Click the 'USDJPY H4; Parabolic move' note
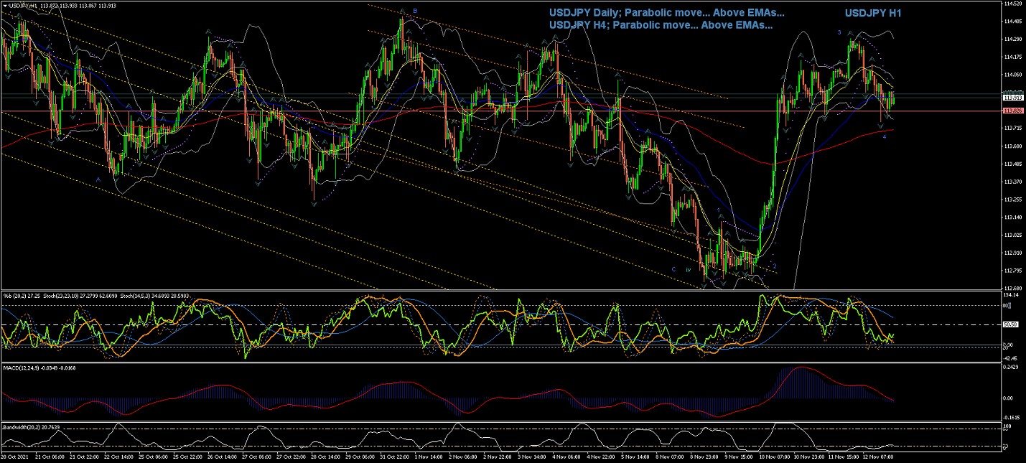Image resolution: width=1026 pixels, height=463 pixels. (x=661, y=24)
